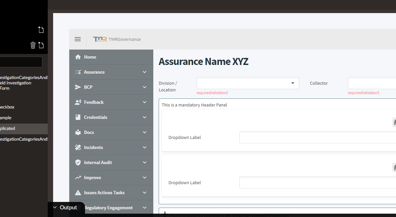Click the Incidents bandage icon

click(x=78, y=147)
